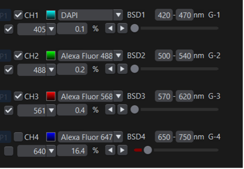
Task: Click the CH2 green color swatch
Action: coord(51,56)
